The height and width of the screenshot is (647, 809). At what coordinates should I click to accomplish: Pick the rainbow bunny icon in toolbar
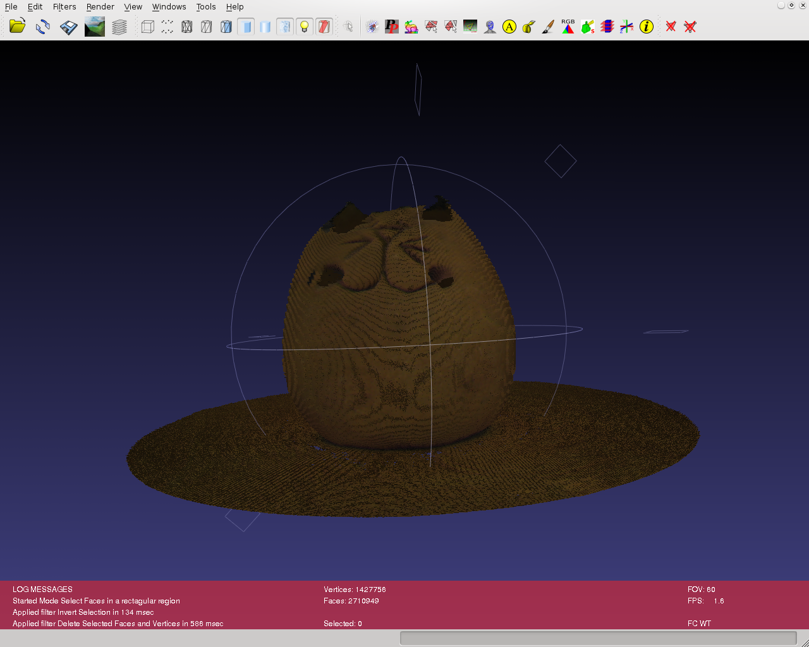411,27
